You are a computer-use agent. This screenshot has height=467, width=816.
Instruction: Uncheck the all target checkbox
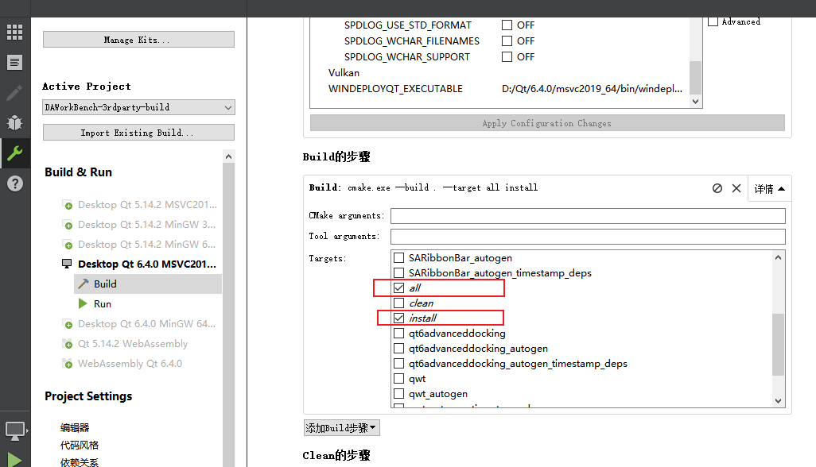(x=398, y=288)
